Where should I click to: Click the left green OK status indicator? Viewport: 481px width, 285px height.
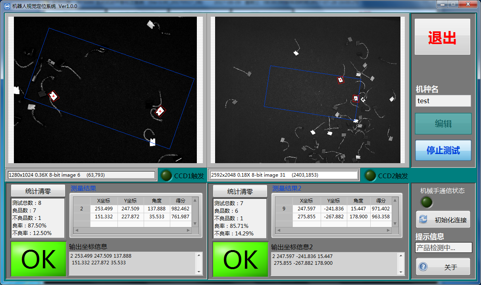[38, 259]
